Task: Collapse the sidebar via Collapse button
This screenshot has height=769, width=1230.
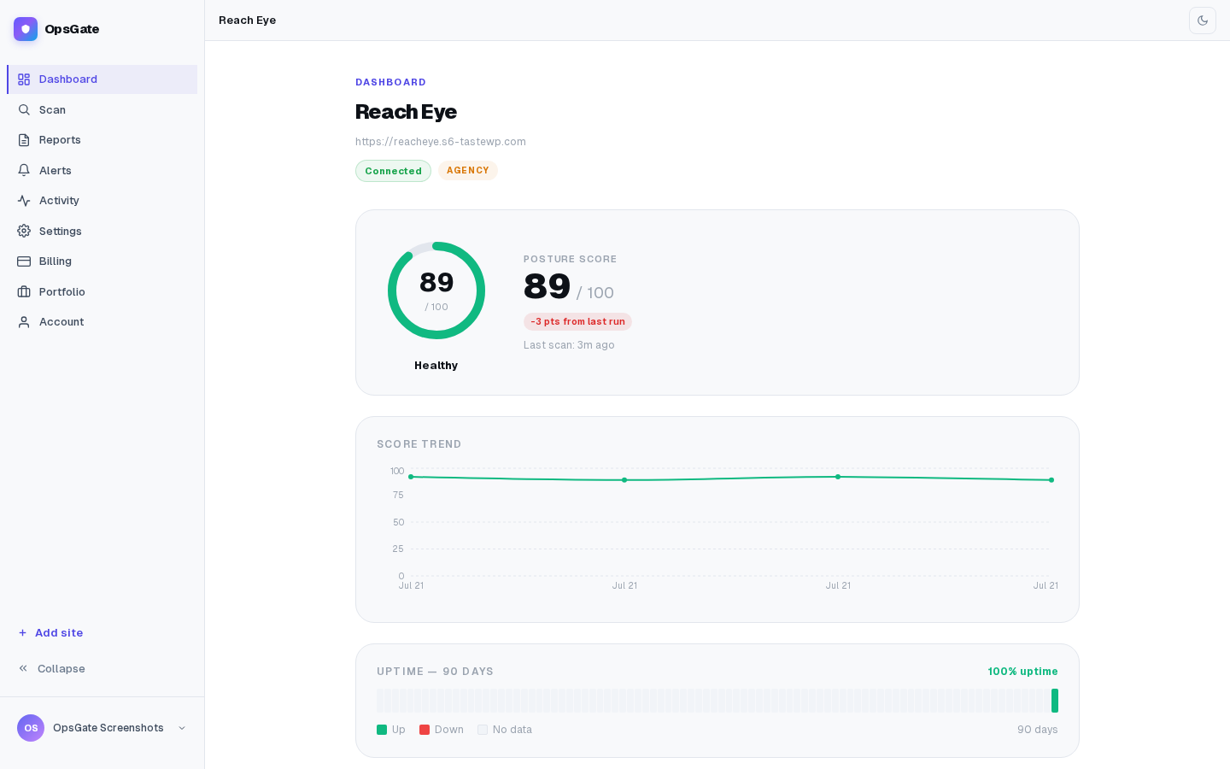Action: [x=102, y=669]
